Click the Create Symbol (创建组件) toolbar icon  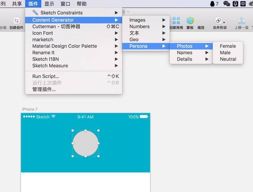[x=16, y=21]
